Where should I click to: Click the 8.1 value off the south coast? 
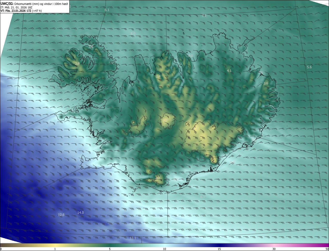point(203,197)
